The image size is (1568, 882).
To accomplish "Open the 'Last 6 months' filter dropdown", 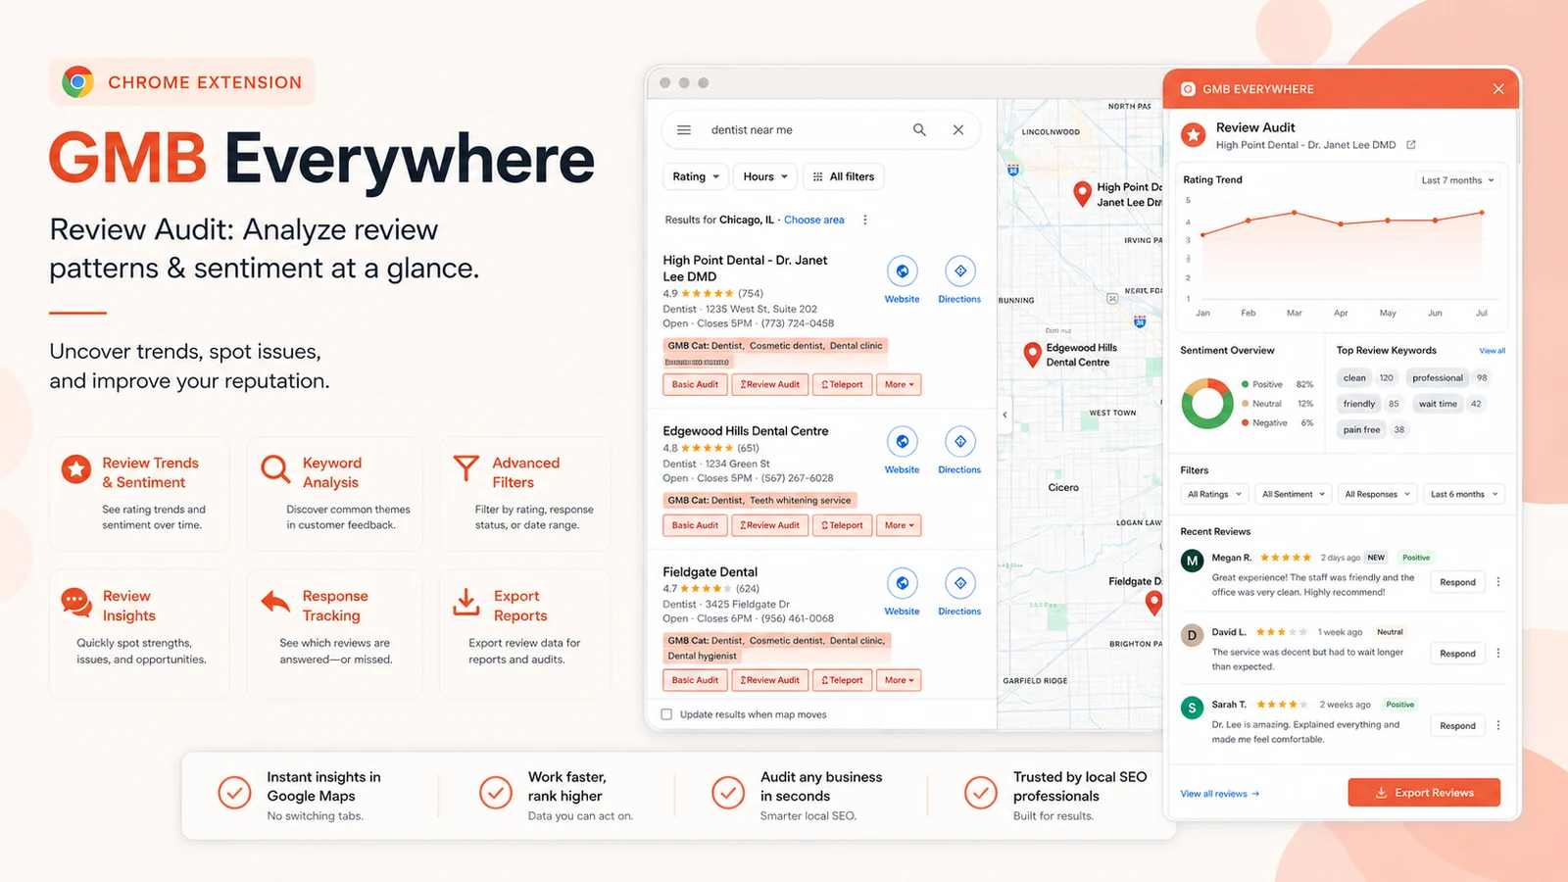I will (1464, 494).
